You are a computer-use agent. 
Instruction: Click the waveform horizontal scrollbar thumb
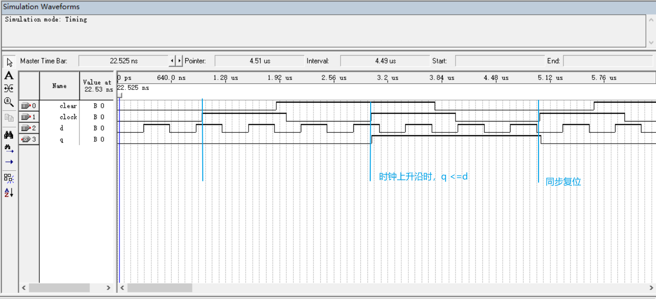click(x=160, y=287)
